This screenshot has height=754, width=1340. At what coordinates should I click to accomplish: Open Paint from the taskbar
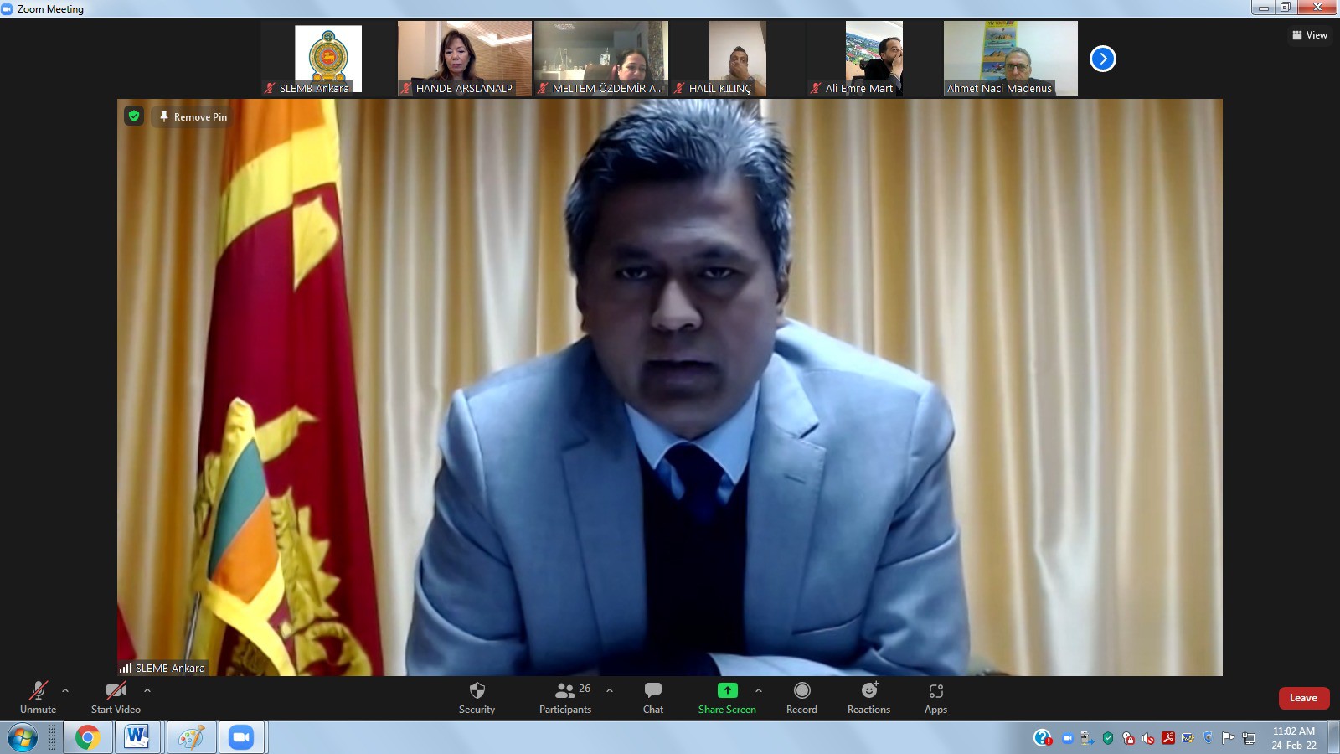[191, 738]
